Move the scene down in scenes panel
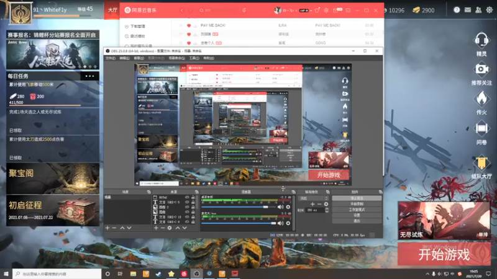 tap(129, 228)
